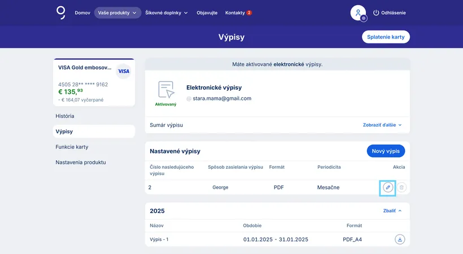Edit the George statement with pencil icon
The height and width of the screenshot is (254, 463).
388,187
